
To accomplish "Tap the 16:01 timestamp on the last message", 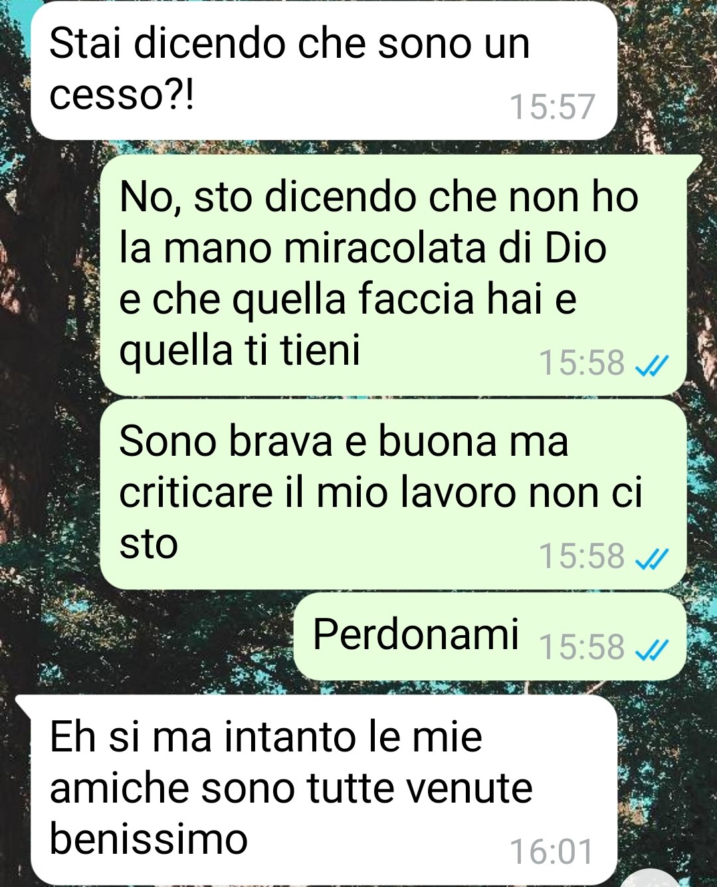I will point(552,852).
